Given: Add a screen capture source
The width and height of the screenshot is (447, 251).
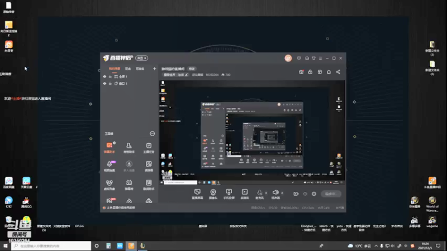Looking at the screenshot, I should (197, 194).
